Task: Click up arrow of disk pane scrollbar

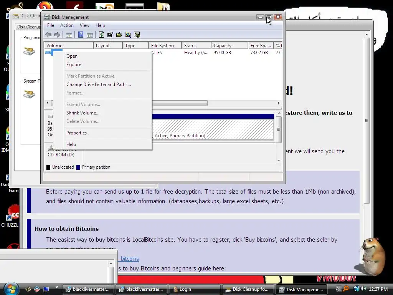Action: click(279, 113)
